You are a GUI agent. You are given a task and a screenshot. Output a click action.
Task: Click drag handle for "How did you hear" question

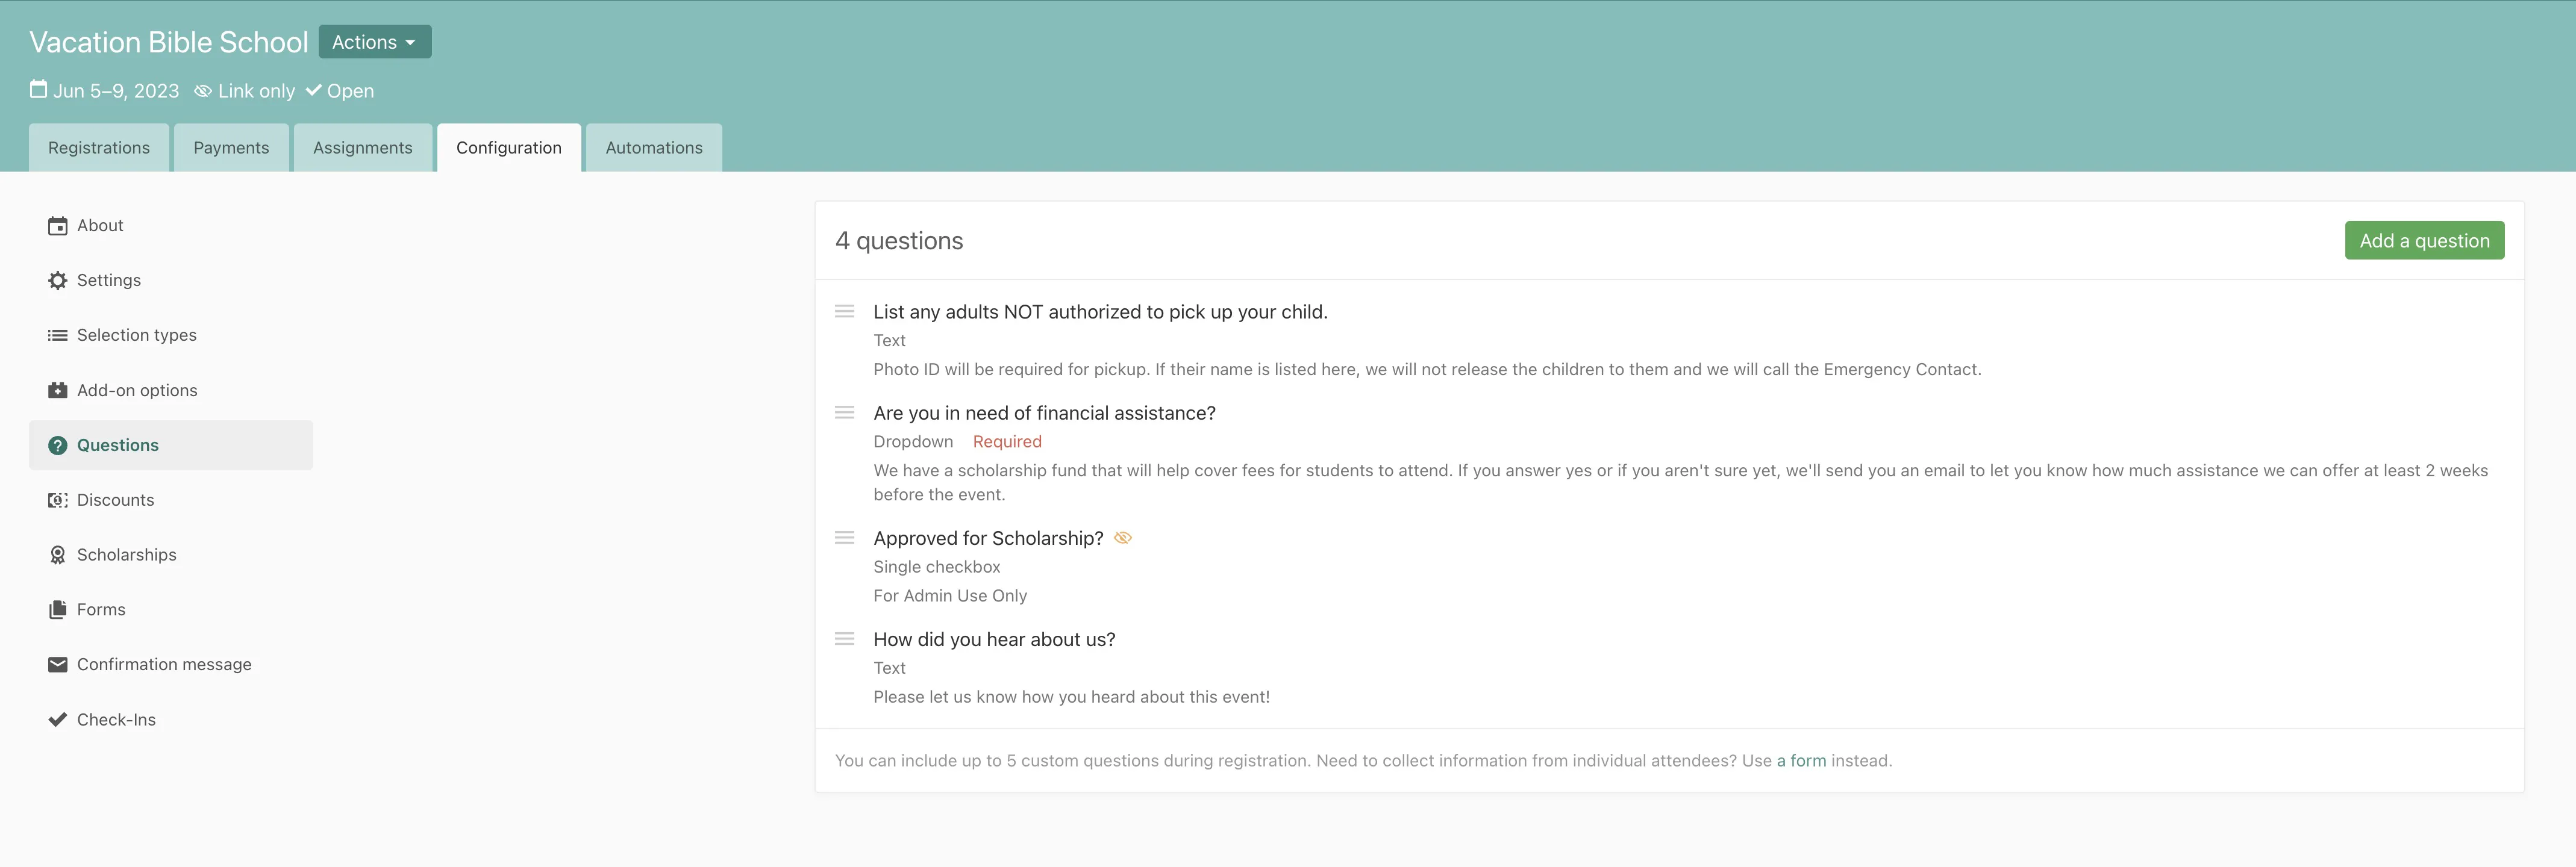[845, 639]
